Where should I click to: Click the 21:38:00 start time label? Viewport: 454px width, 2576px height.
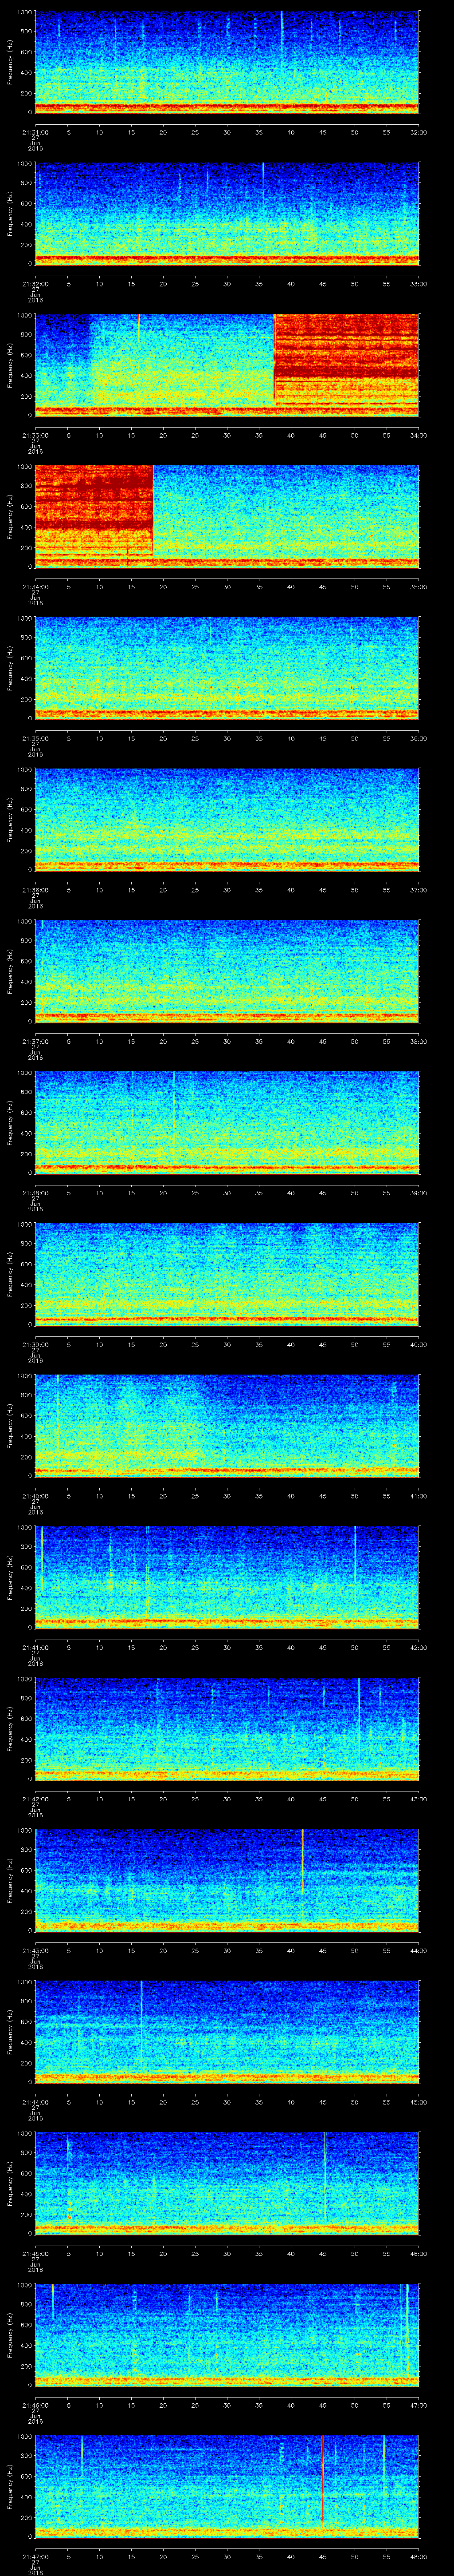point(35,1193)
